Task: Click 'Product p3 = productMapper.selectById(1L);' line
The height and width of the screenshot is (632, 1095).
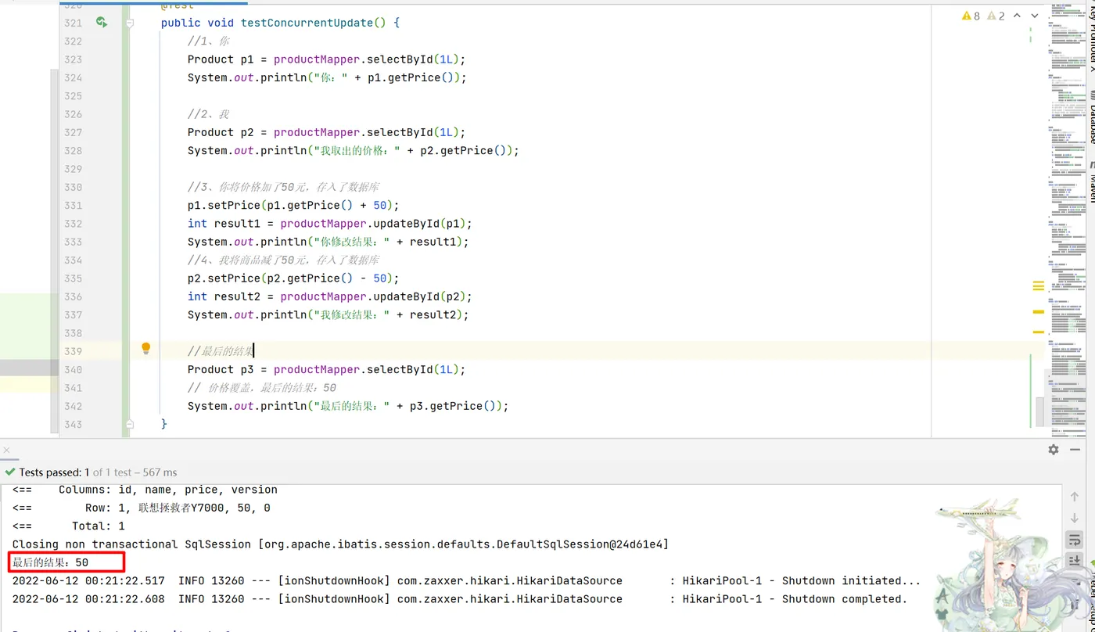Action: coord(327,369)
